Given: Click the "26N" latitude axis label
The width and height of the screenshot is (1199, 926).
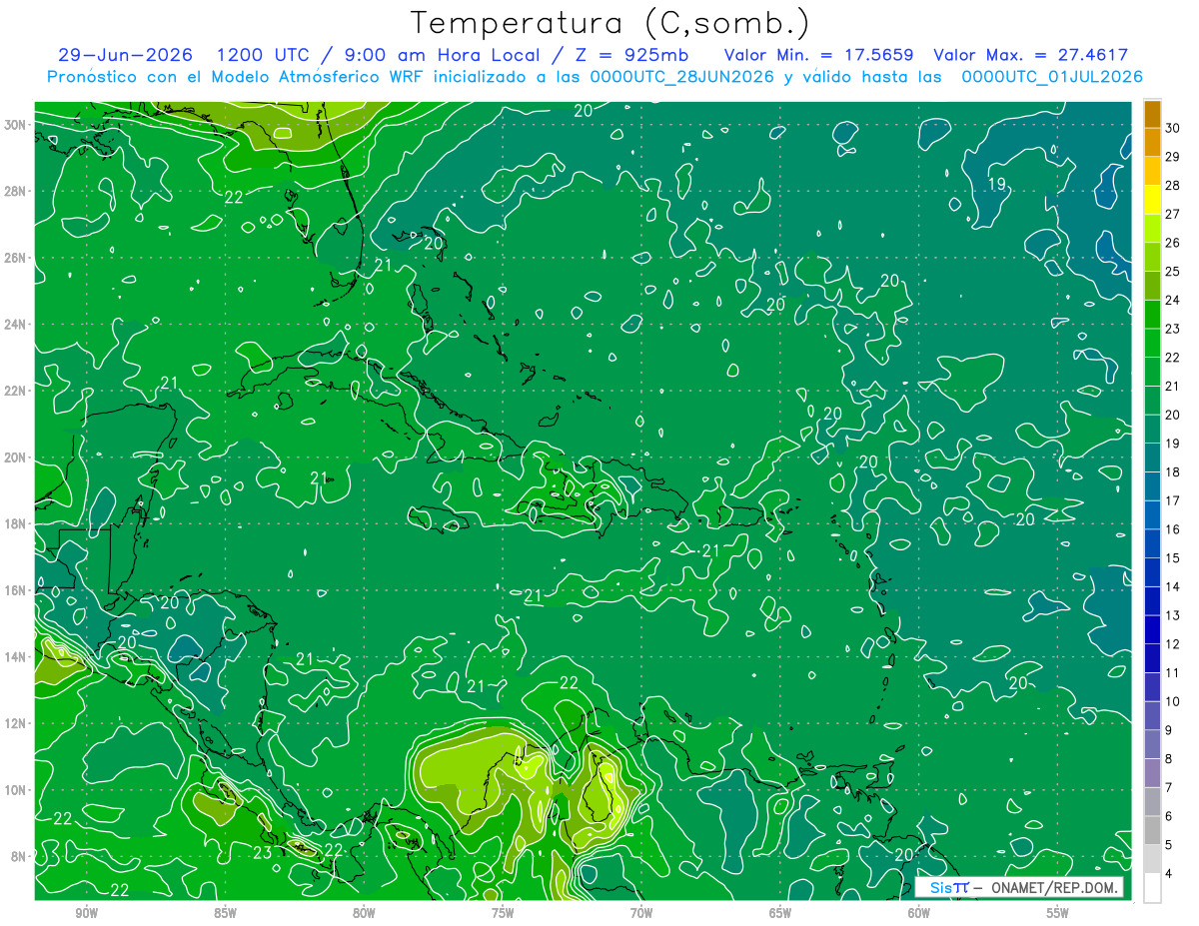Looking at the screenshot, I should [x=17, y=258].
